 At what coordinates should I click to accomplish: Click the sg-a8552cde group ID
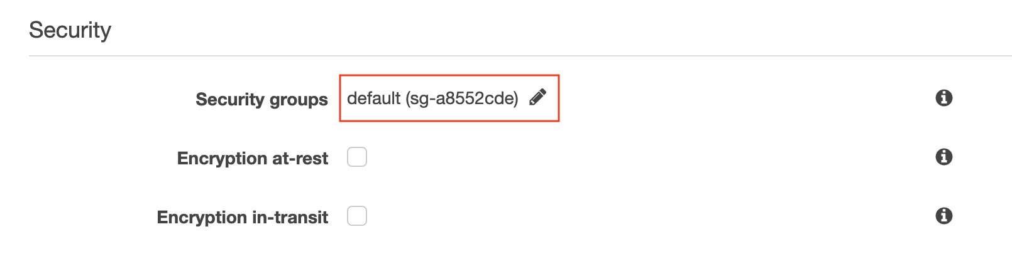click(x=463, y=98)
